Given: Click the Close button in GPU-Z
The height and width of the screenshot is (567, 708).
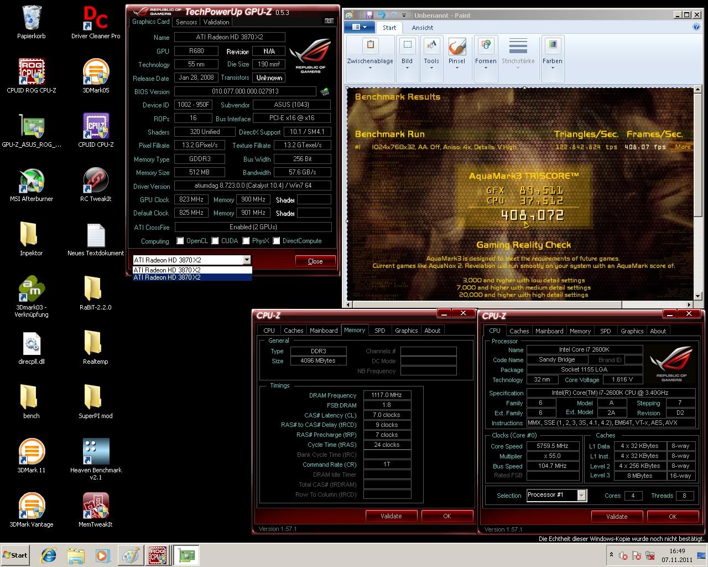Looking at the screenshot, I should tap(315, 261).
